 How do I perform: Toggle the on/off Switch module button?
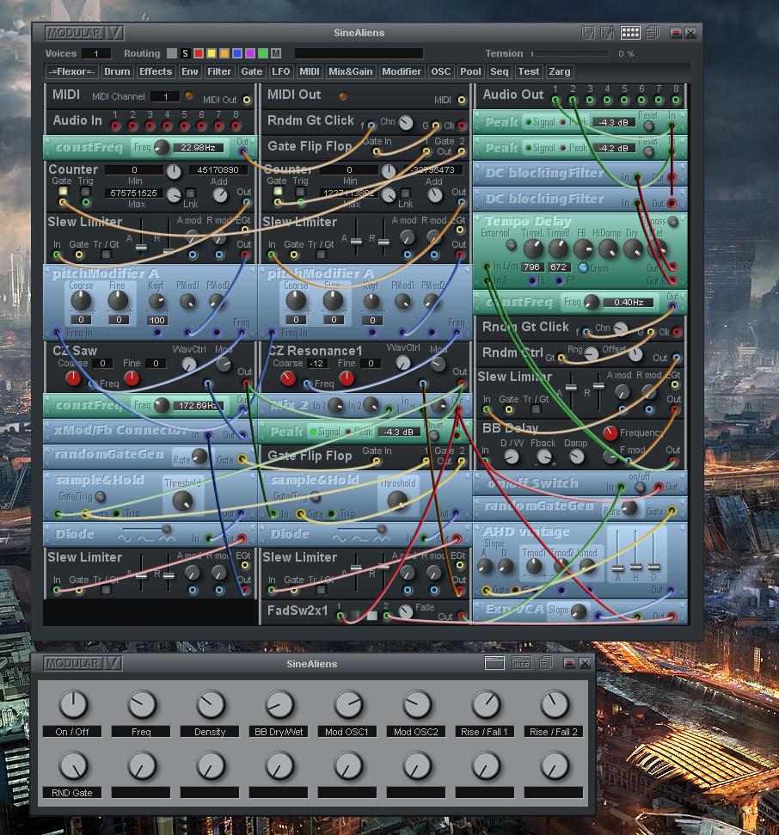click(641, 487)
